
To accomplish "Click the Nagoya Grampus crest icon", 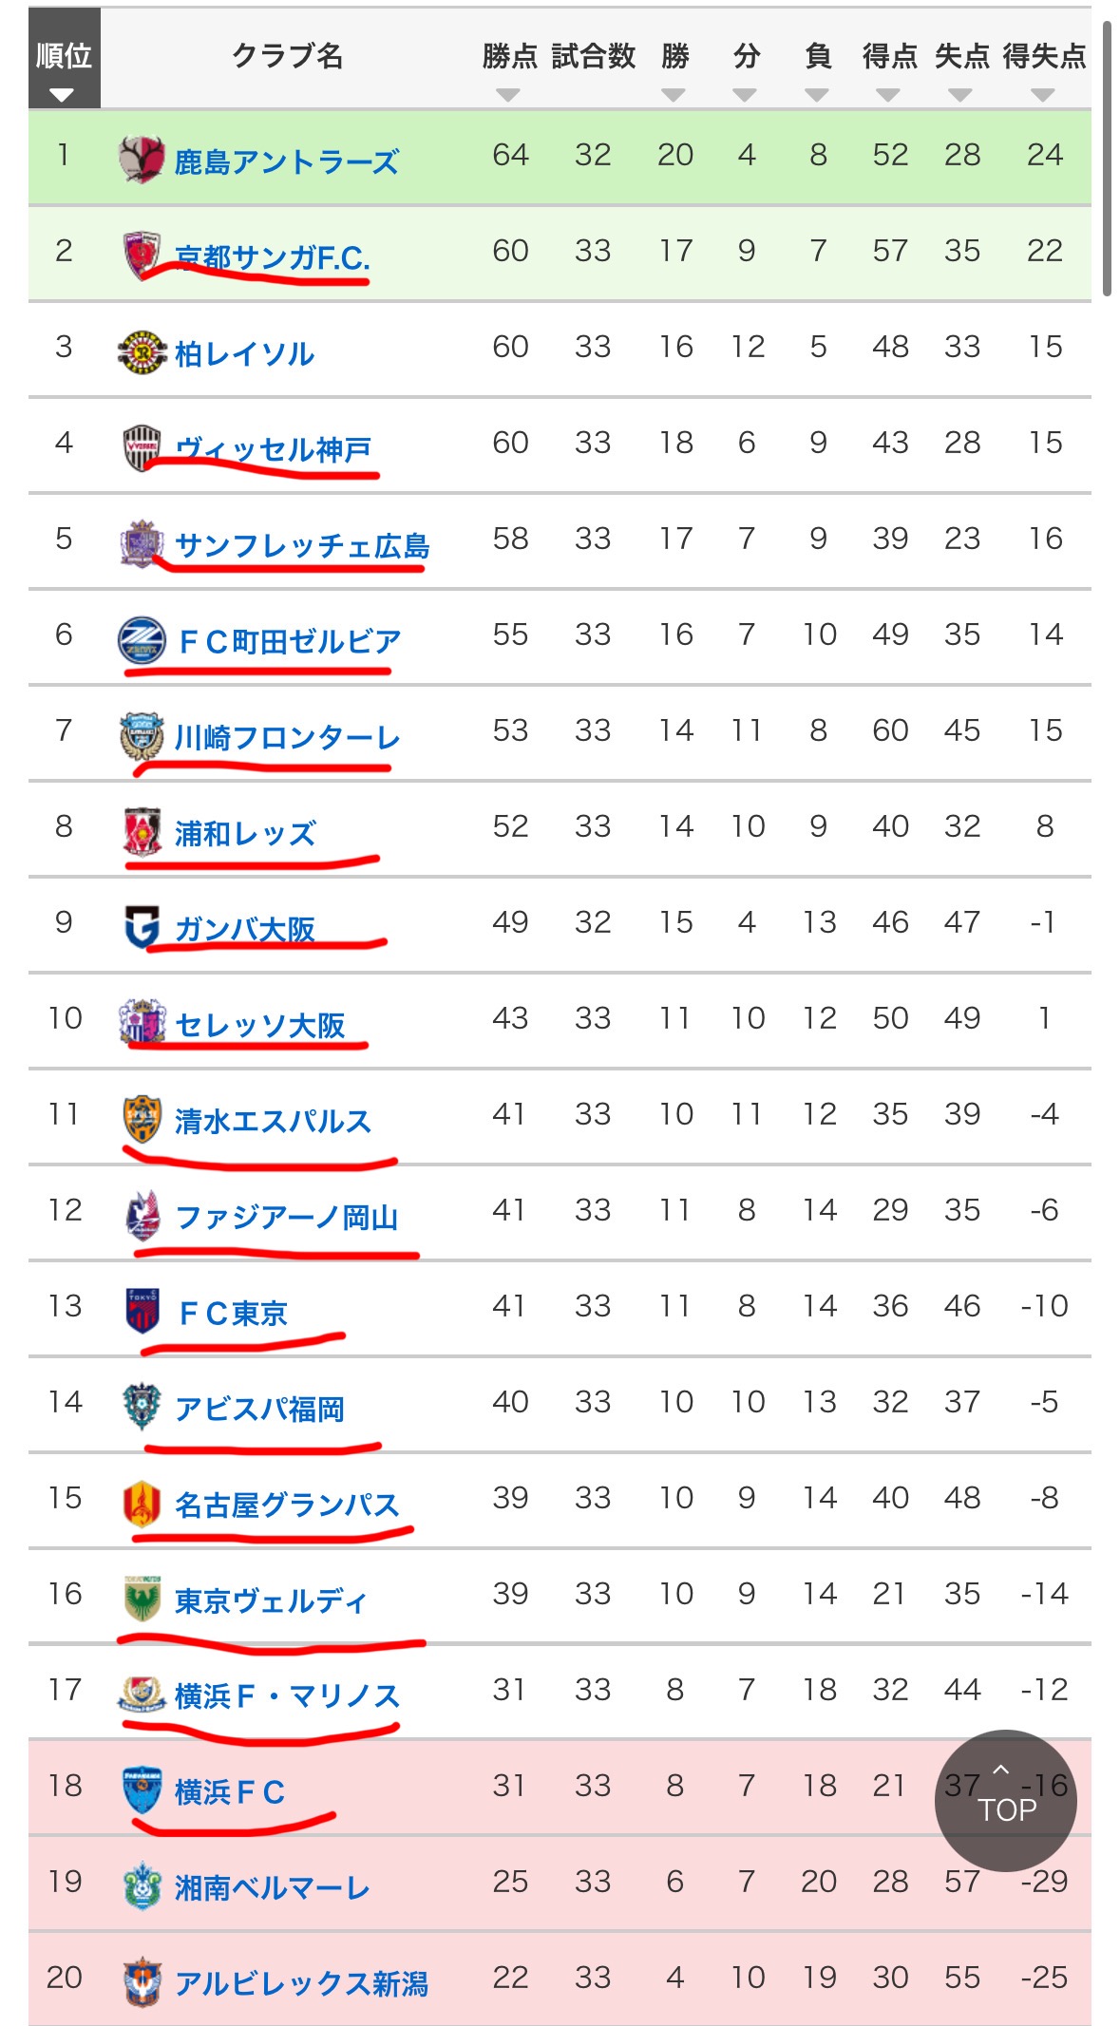I will 142,1503.
